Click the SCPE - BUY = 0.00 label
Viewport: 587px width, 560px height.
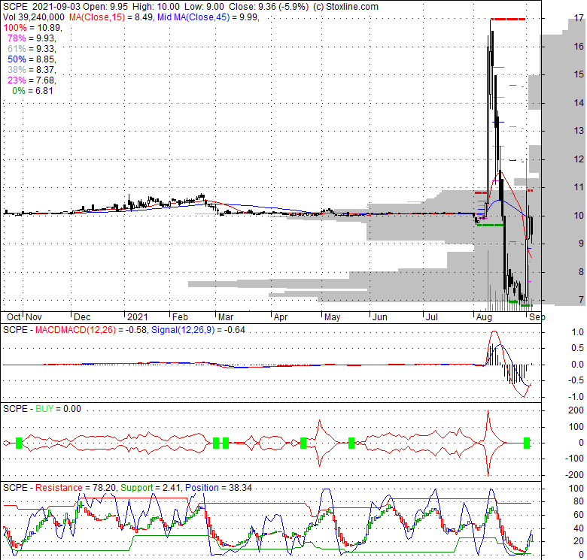42,409
